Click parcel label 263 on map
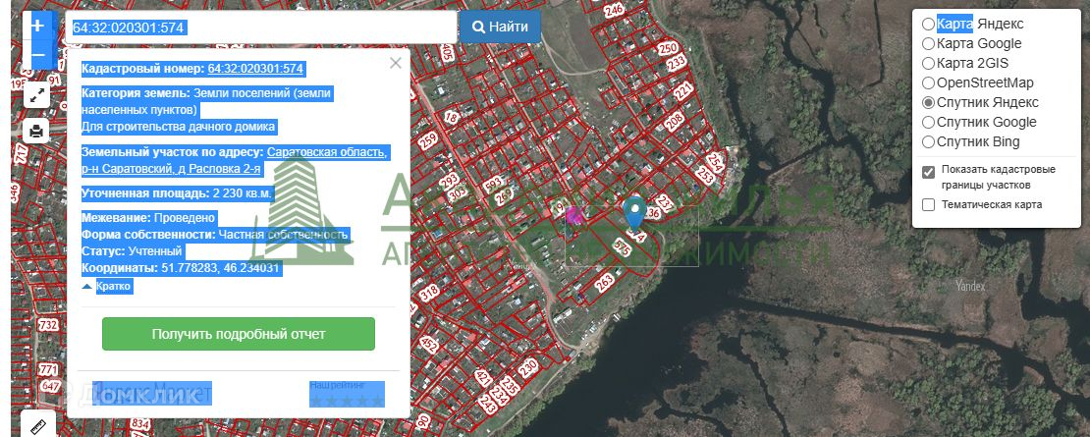Image resolution: width=1090 pixels, height=437 pixels. click(604, 282)
